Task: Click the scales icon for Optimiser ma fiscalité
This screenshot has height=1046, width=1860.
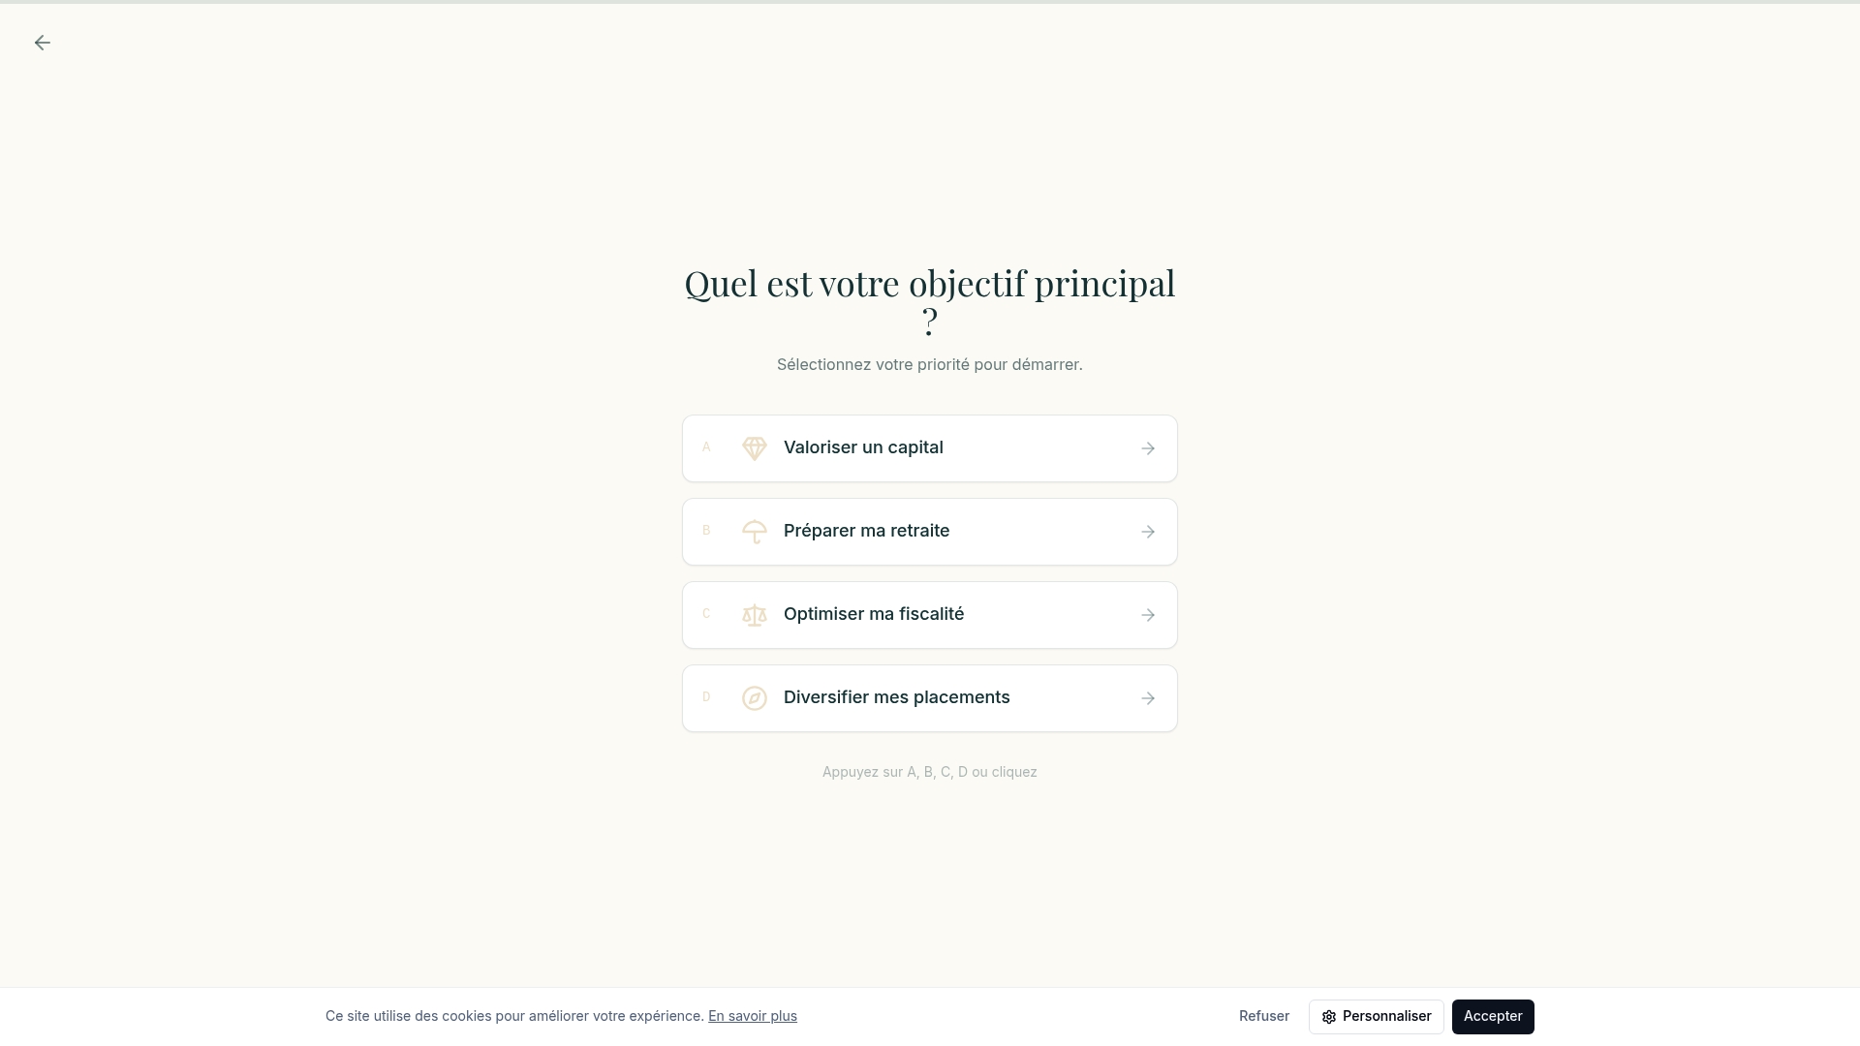Action: click(755, 614)
